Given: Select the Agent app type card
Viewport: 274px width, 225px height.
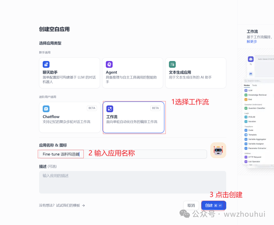Looking at the screenshot, I should [x=133, y=73].
